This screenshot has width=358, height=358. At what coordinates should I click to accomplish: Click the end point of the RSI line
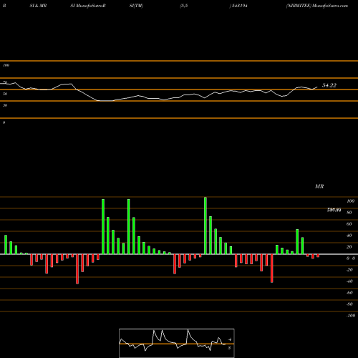pos(317,87)
